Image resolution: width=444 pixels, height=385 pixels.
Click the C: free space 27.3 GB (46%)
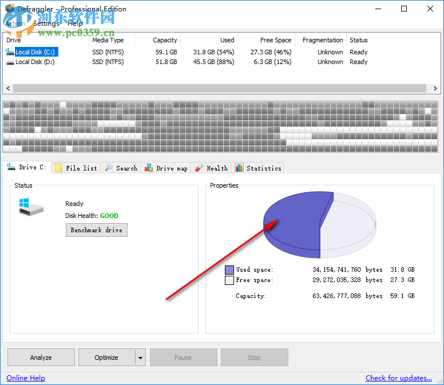coord(271,52)
